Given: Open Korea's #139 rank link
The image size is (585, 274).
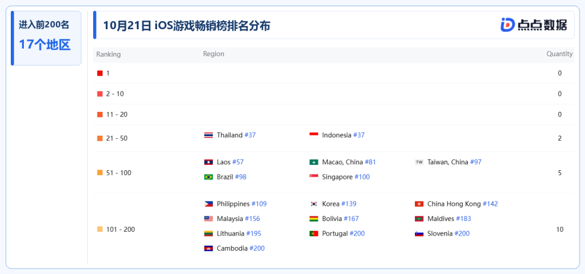Looking at the screenshot, I should (349, 204).
